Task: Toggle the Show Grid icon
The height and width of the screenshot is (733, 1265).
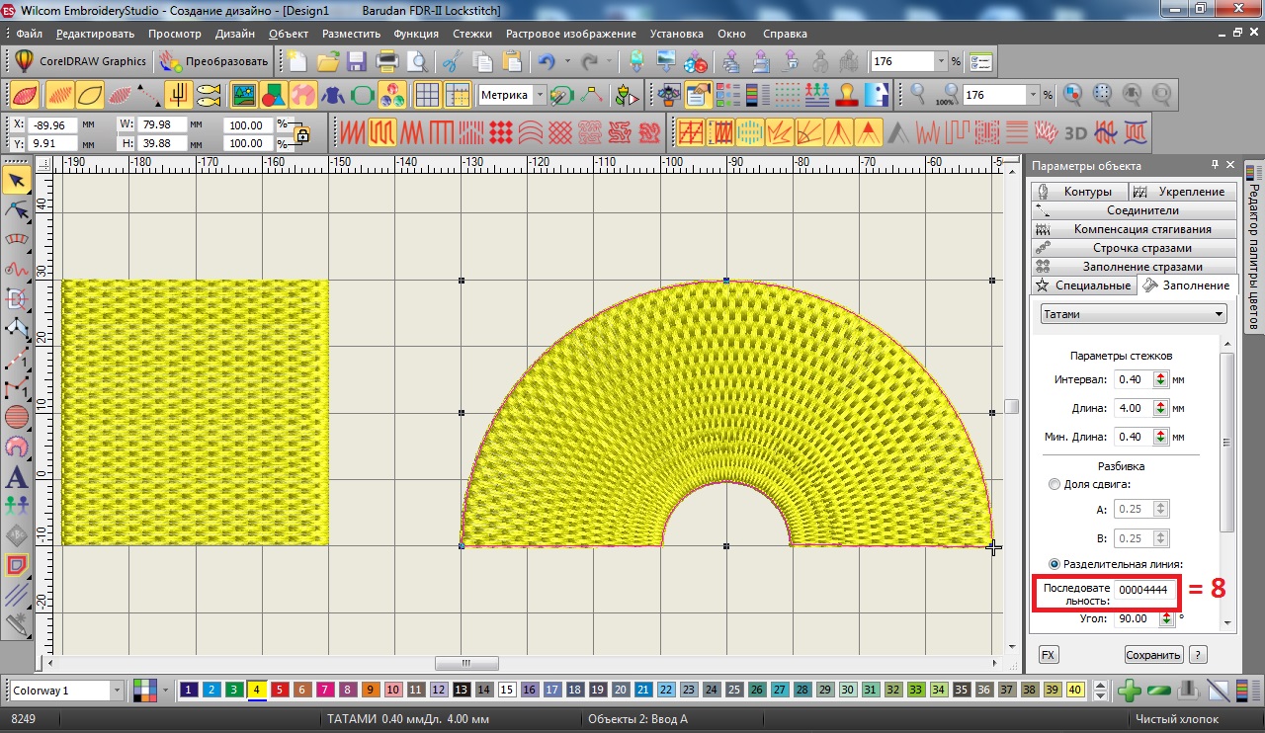Action: (427, 95)
